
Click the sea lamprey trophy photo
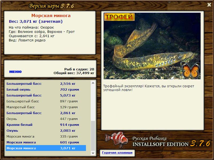coord(152,46)
